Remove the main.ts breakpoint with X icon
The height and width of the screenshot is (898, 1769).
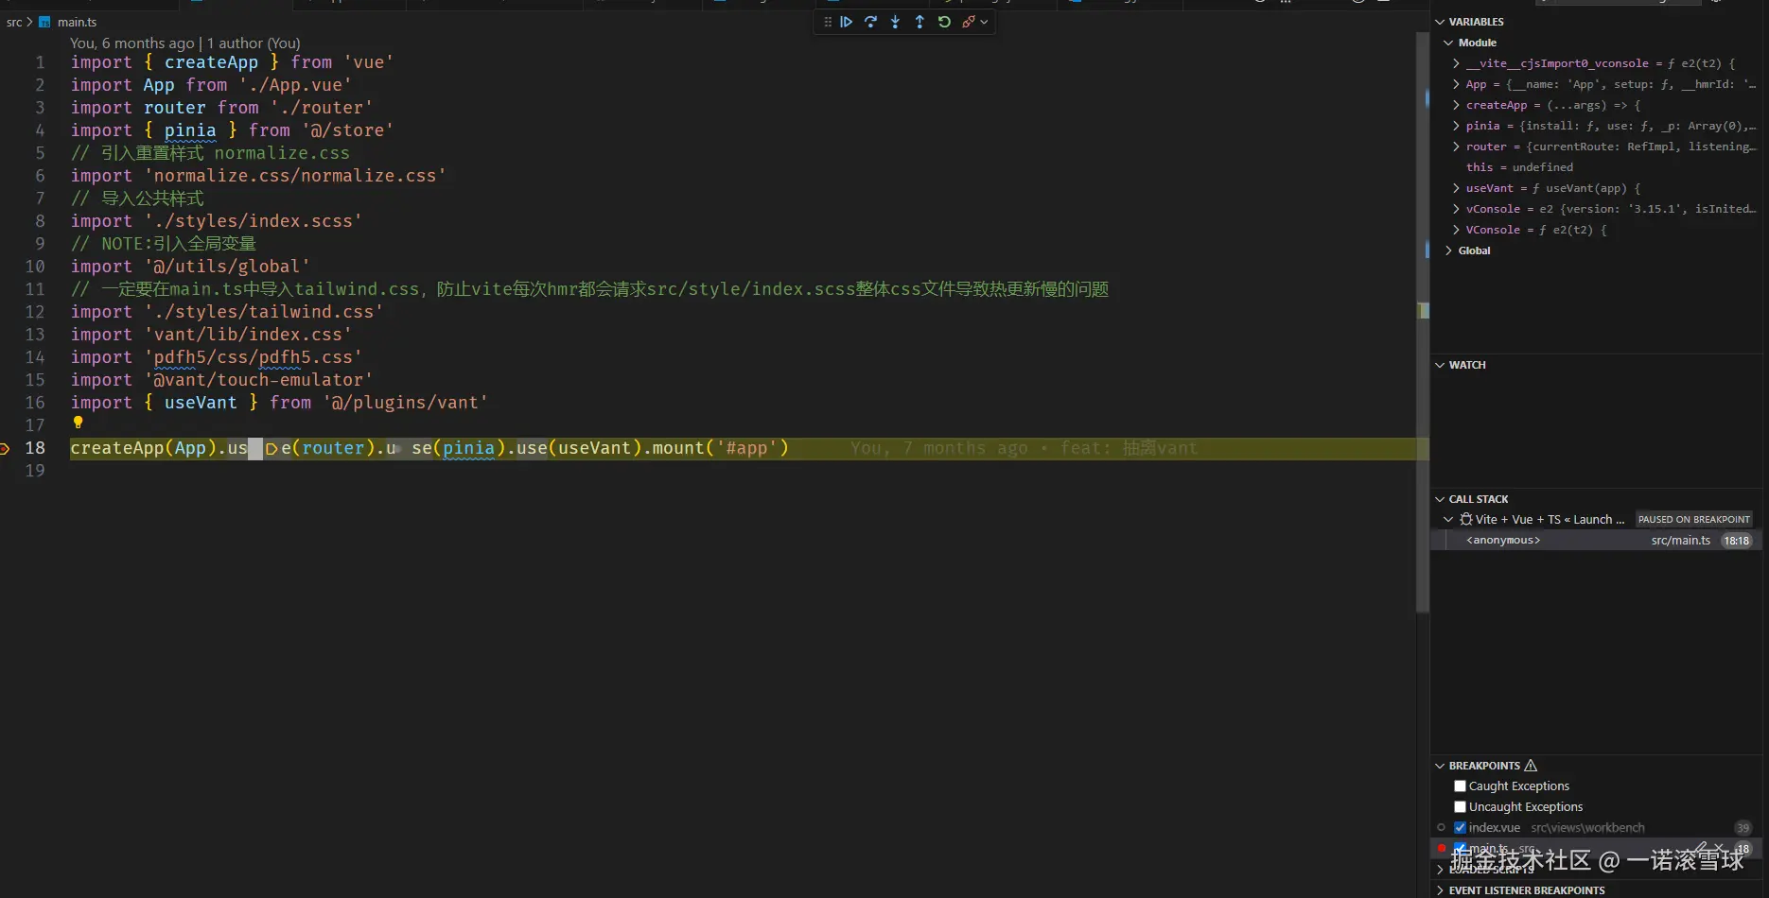tap(1719, 848)
